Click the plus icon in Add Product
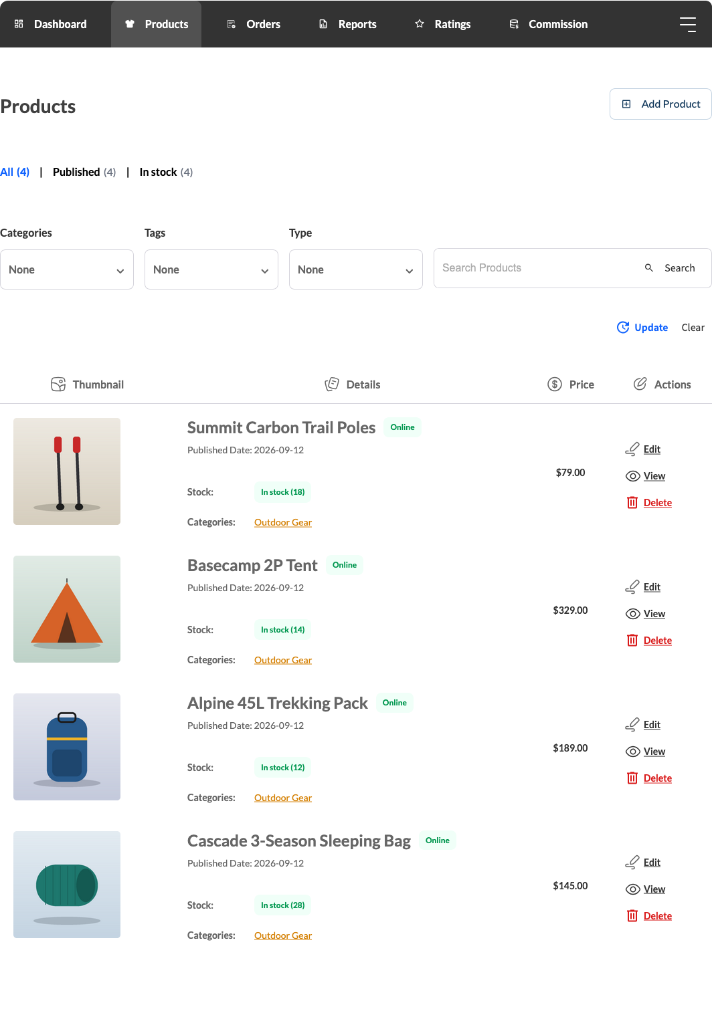 coord(626,104)
